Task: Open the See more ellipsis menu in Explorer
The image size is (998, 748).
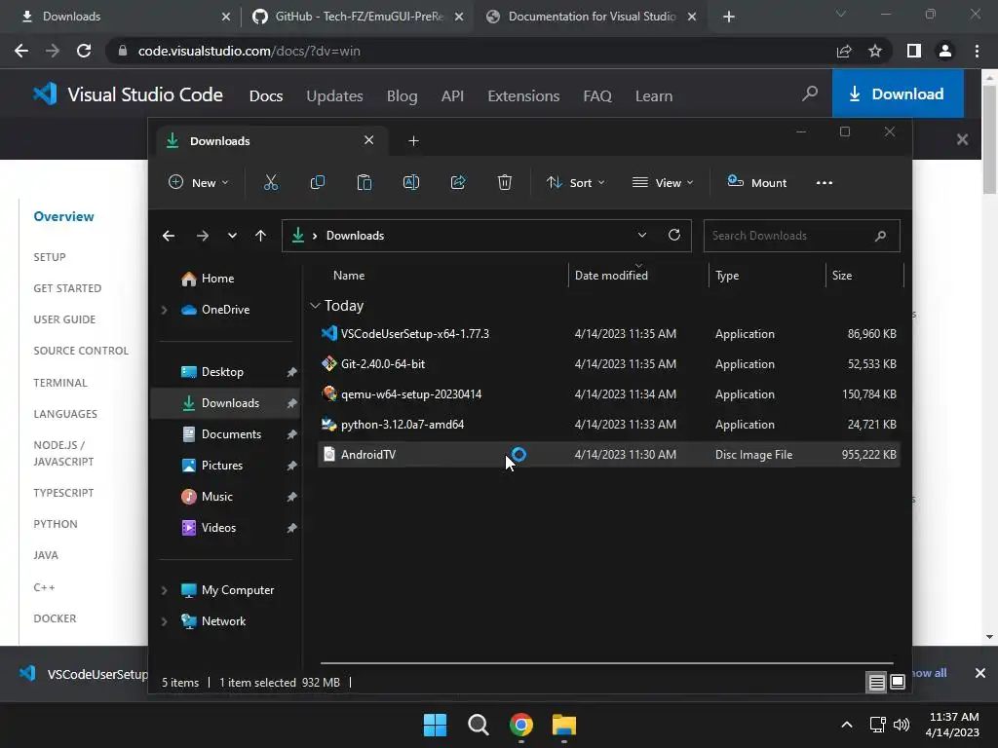Action: click(825, 182)
